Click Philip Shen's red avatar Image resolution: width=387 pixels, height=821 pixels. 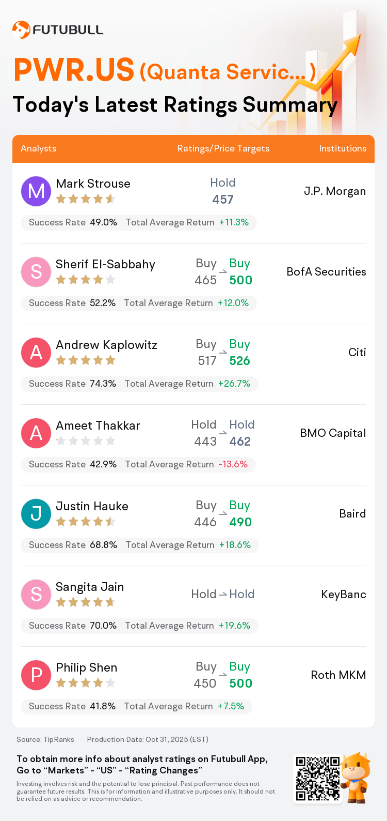[36, 675]
